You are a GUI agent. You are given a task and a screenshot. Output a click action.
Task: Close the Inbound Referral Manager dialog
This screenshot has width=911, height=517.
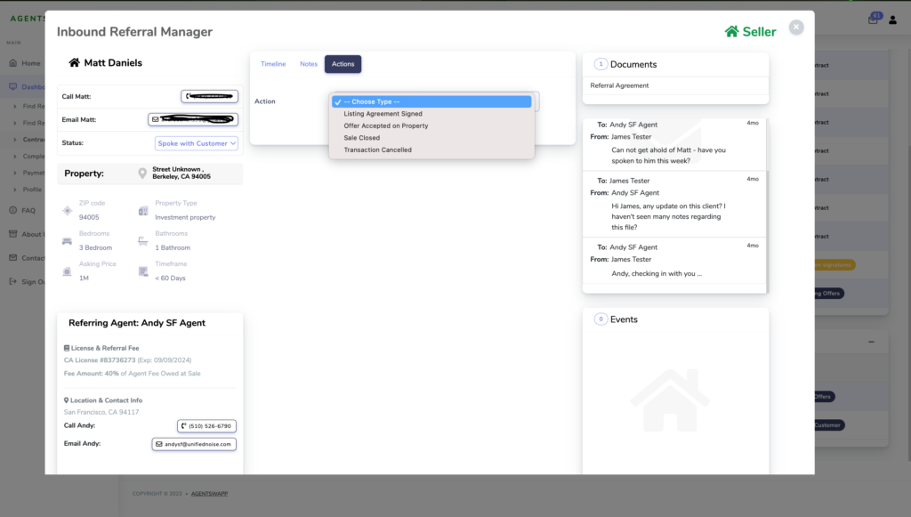tap(796, 28)
